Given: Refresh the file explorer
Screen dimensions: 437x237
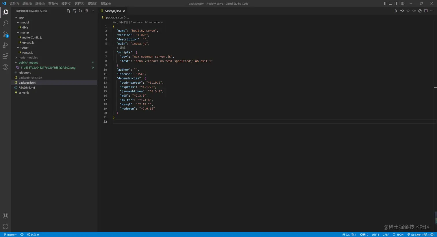Looking at the screenshot, I should click(80, 11).
